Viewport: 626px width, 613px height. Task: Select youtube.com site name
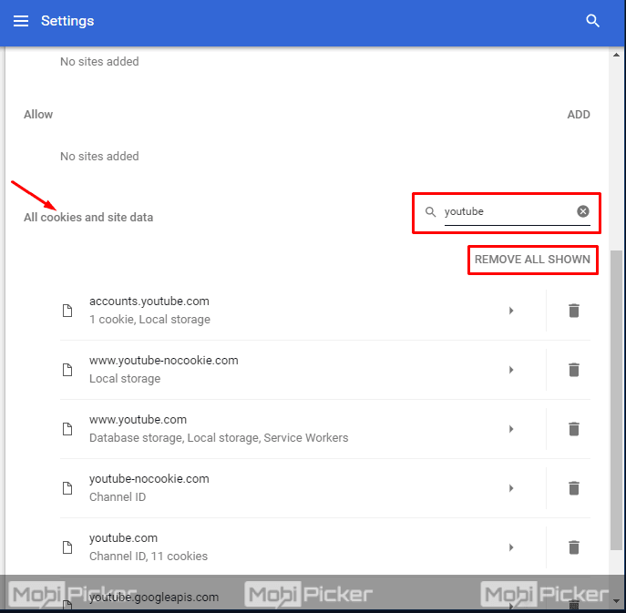[x=123, y=538]
